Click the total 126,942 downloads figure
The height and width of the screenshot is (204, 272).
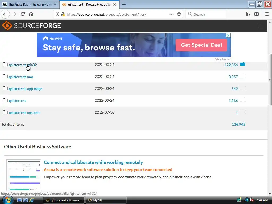pos(239,124)
